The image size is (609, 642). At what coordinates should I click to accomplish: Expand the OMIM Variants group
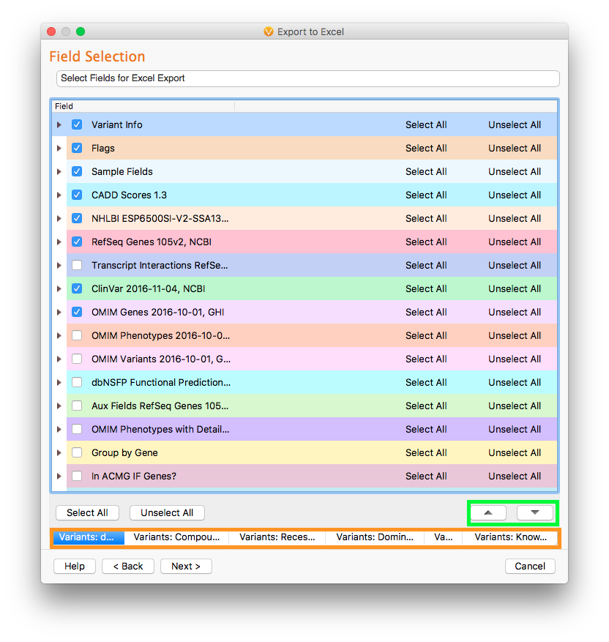[x=59, y=359]
